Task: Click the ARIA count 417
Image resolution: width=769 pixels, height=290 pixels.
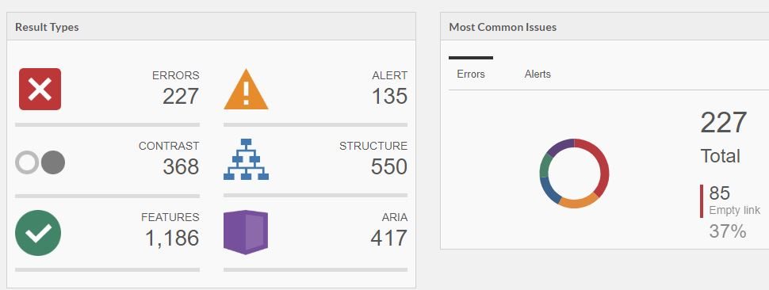Action: pyautogui.click(x=389, y=238)
